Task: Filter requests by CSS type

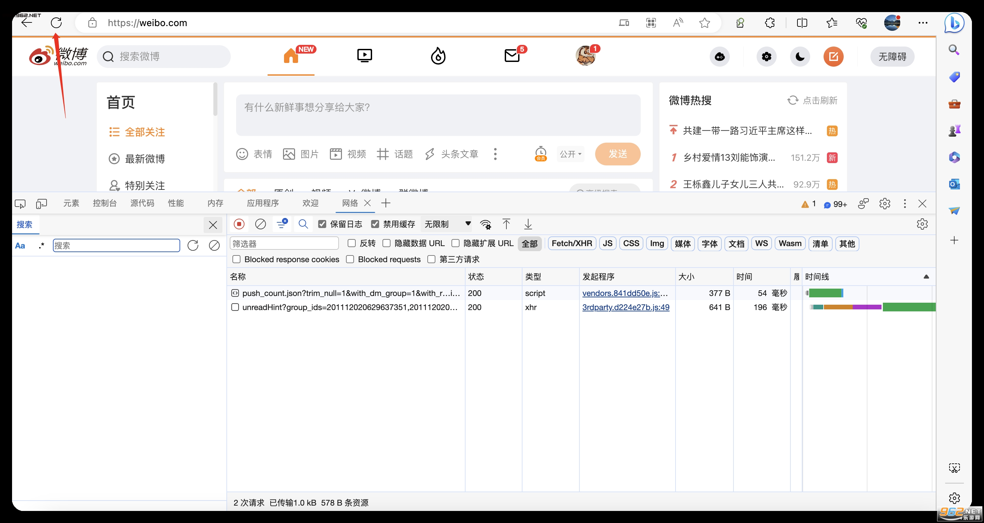Action: coord(631,243)
